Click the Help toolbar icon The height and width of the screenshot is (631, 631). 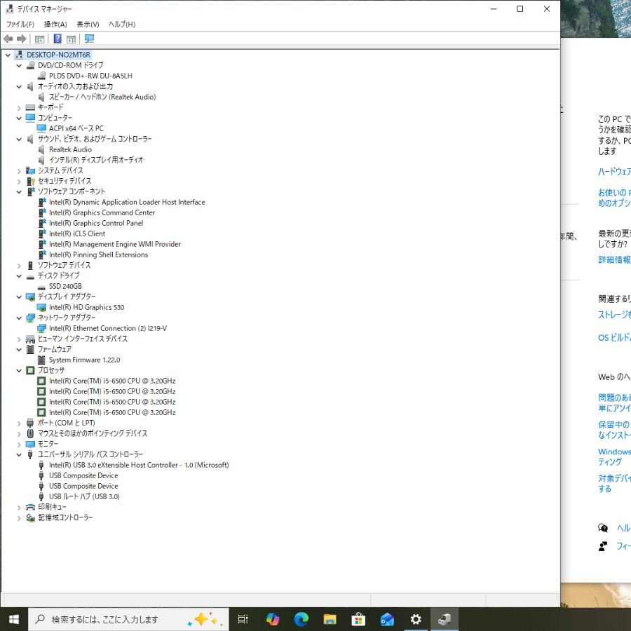pyautogui.click(x=57, y=39)
